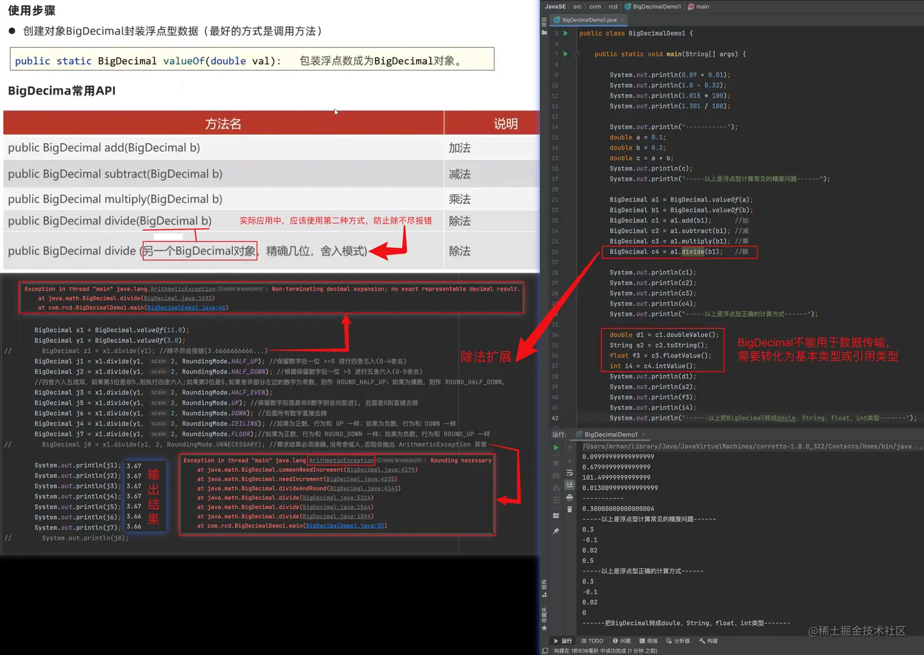Open BigDecimal.java:4235 stack trace link
This screenshot has width=924, height=655.
[361, 479]
